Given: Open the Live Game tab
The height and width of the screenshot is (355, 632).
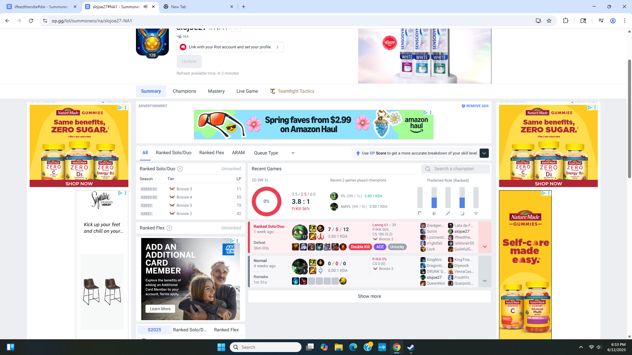Looking at the screenshot, I should [247, 91].
